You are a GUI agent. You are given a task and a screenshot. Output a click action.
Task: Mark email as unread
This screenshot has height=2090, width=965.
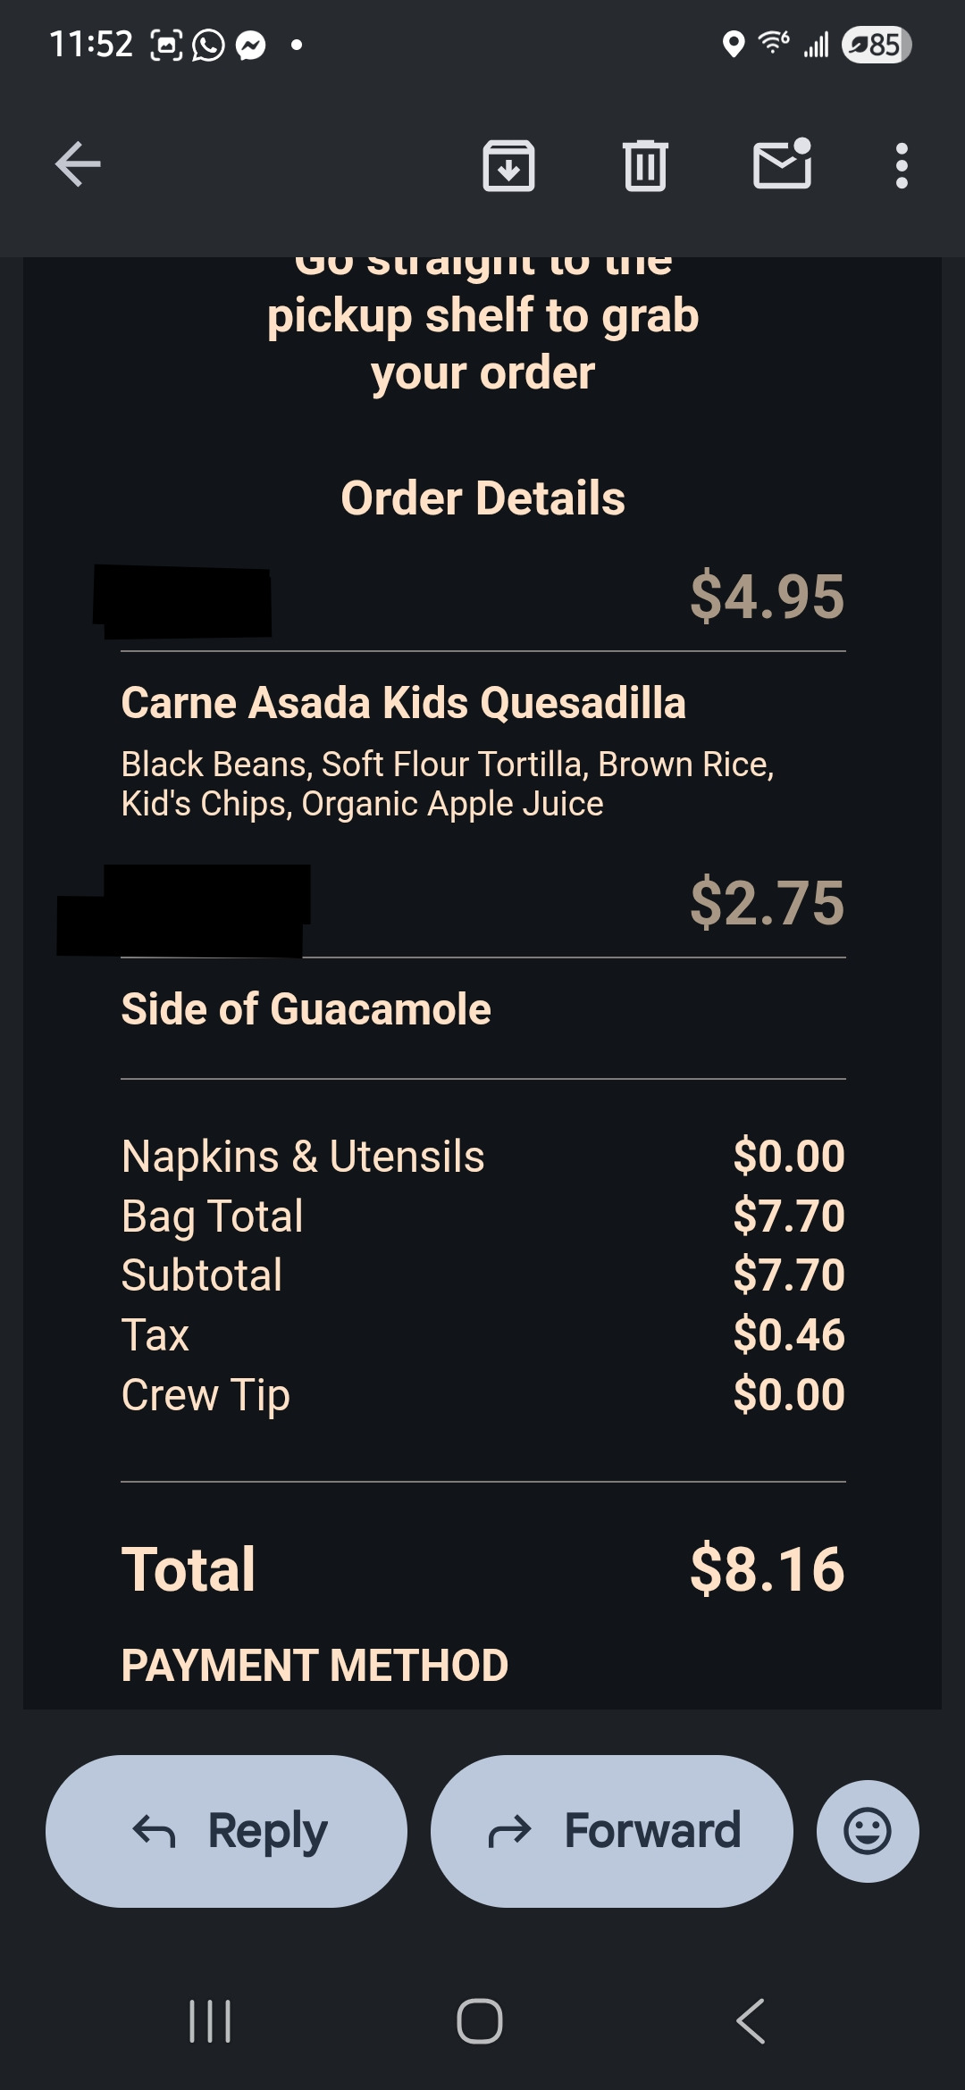[782, 165]
